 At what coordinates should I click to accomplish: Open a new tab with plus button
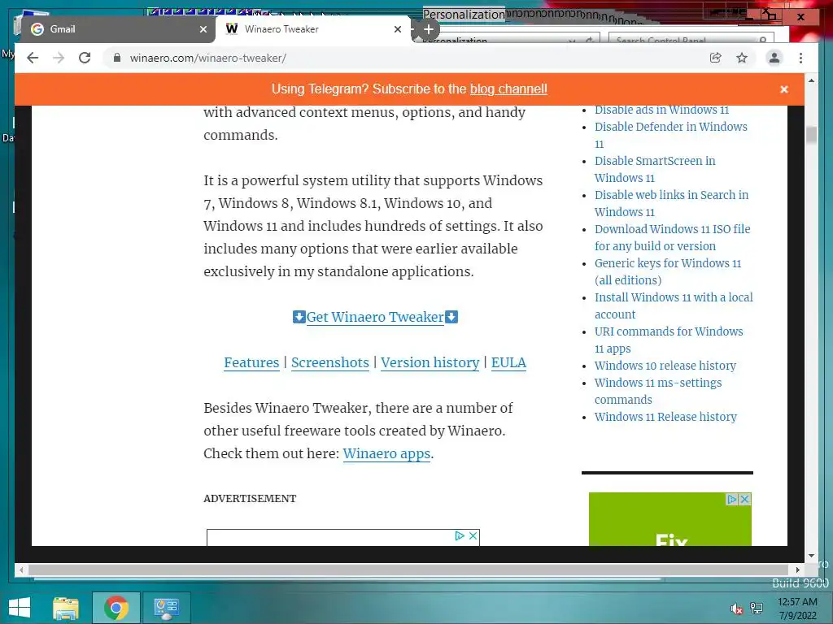428,29
